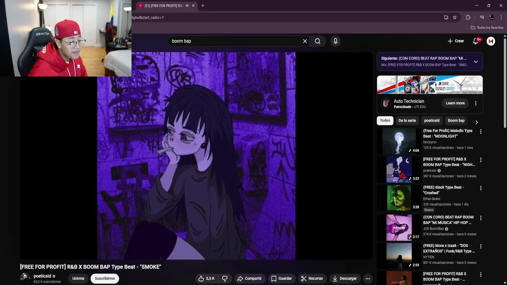
Task: Mute tab via speaker icon
Action: [x=187, y=6]
